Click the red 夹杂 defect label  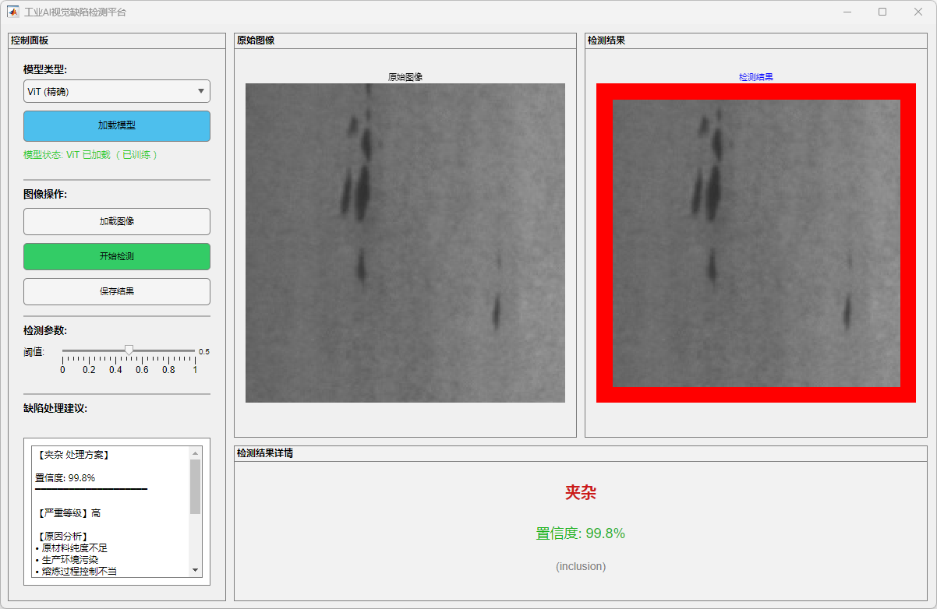tap(581, 492)
